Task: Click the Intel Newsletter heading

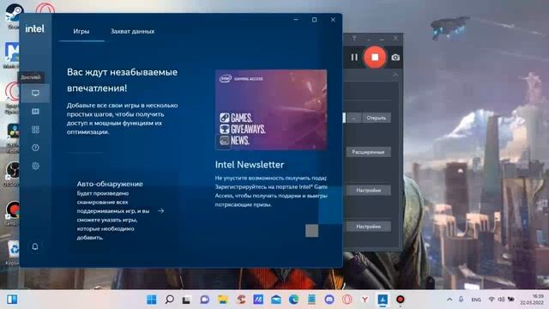Action: click(x=250, y=165)
